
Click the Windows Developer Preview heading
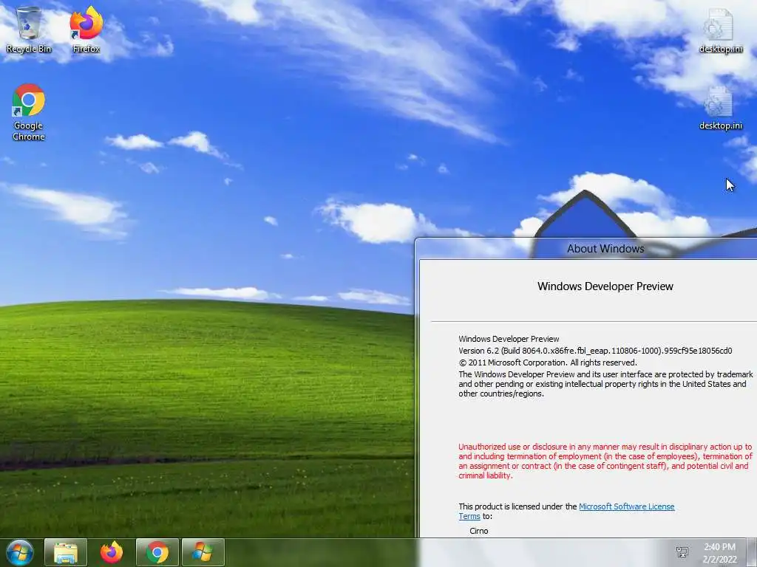pos(605,286)
